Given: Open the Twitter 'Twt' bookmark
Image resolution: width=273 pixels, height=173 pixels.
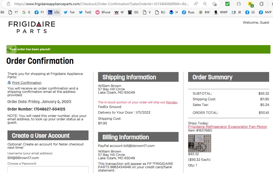Looking at the screenshot, I should pyautogui.click(x=69, y=12).
